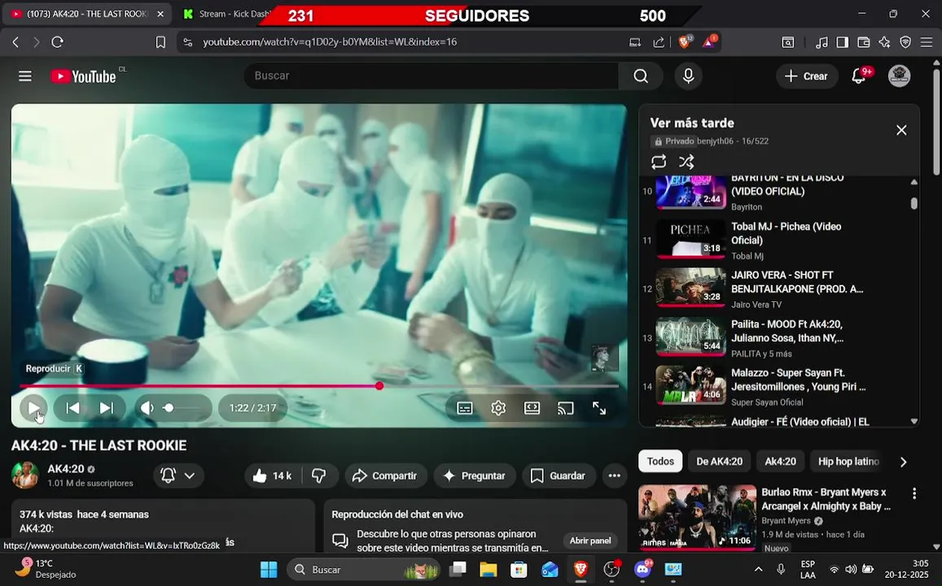
Task: Click the Guardar button
Action: (x=559, y=475)
